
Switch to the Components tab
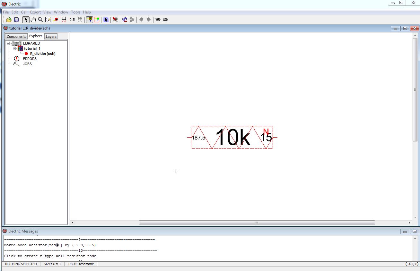pyautogui.click(x=16, y=37)
